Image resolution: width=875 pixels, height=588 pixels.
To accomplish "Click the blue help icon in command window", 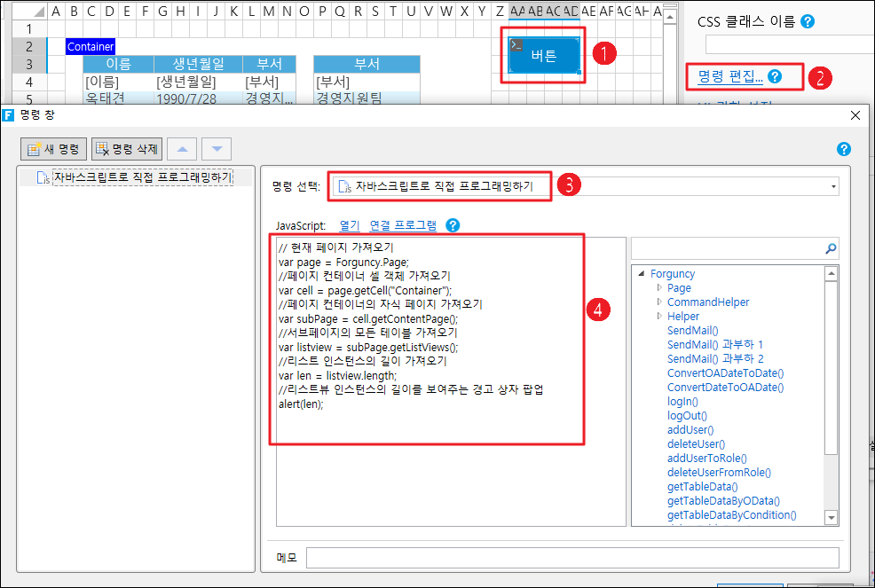I will 843,149.
